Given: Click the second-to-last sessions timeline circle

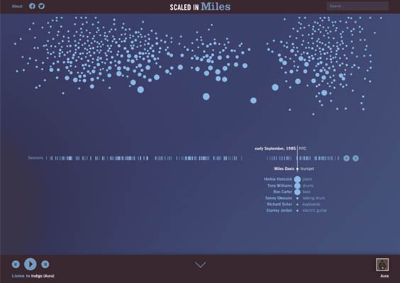Looking at the screenshot, I should (x=346, y=158).
